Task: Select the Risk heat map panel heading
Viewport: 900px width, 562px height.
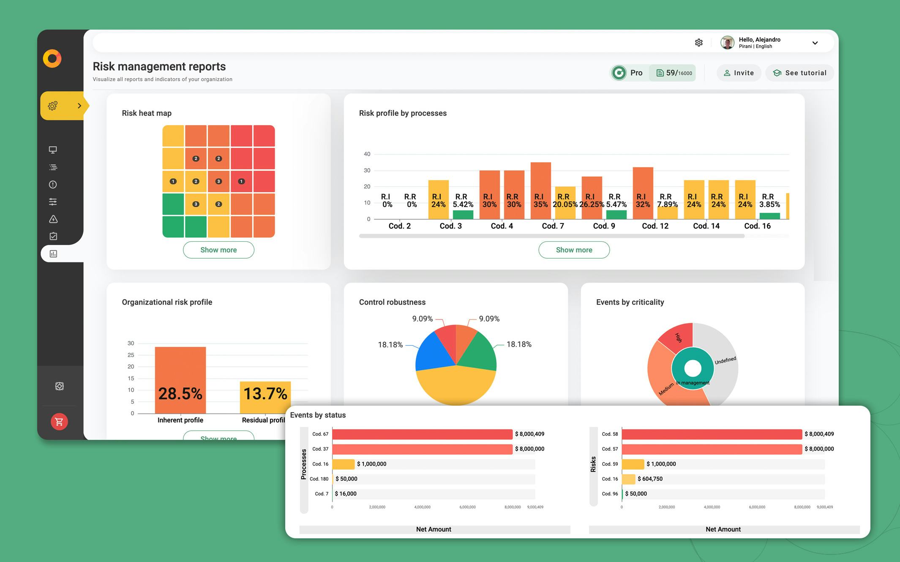Action: [x=146, y=113]
